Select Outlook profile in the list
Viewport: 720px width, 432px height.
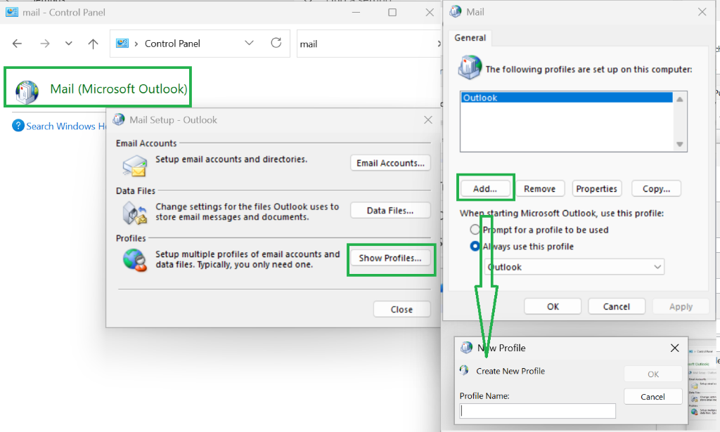pyautogui.click(x=567, y=98)
